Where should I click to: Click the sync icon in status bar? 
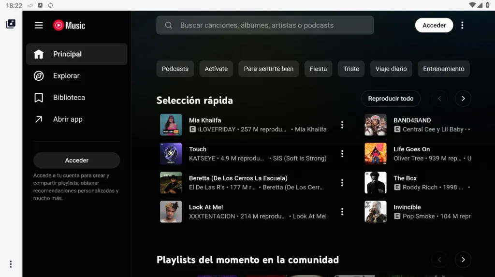click(x=50, y=5)
